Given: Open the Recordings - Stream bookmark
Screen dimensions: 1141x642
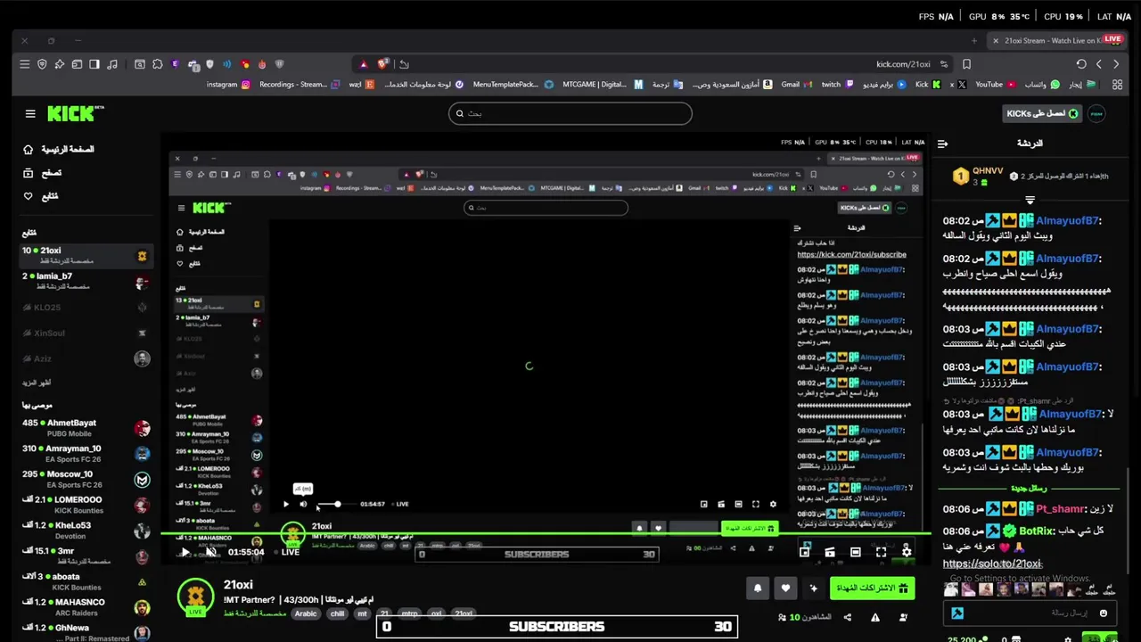Looking at the screenshot, I should pos(300,85).
